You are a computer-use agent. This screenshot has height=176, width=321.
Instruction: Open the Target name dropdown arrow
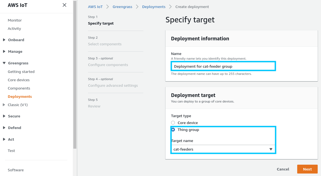[271, 149]
